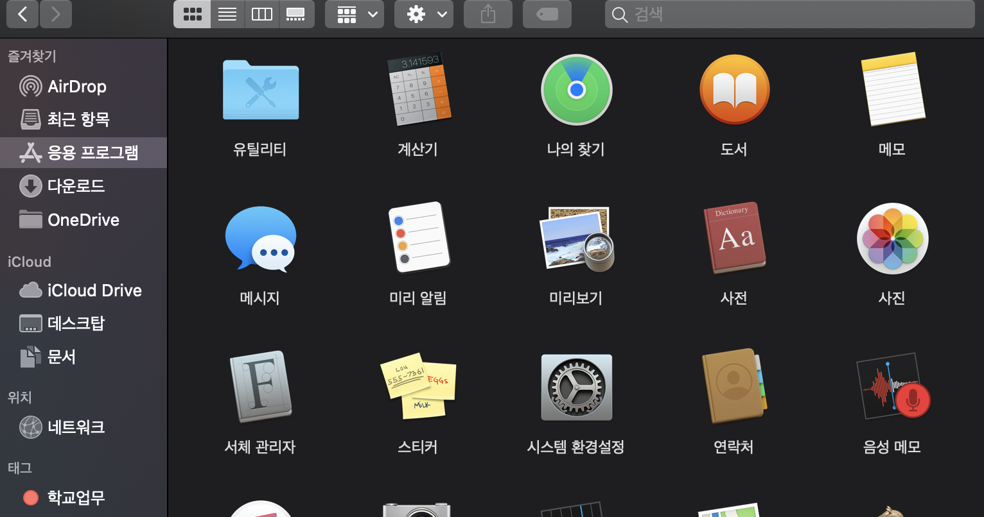Open the 사진 Photos app
The image size is (984, 517).
(892, 239)
